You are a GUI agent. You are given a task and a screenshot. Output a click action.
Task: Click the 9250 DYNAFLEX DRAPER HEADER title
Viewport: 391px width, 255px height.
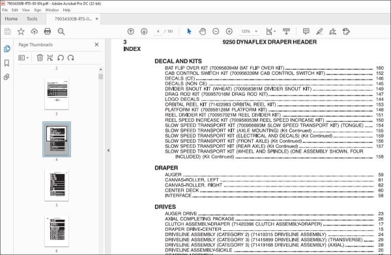[270, 42]
